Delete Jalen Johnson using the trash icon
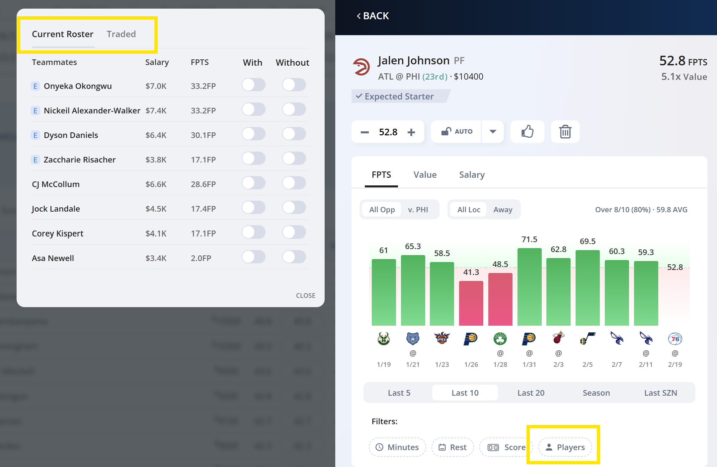This screenshot has width=717, height=467. [565, 132]
